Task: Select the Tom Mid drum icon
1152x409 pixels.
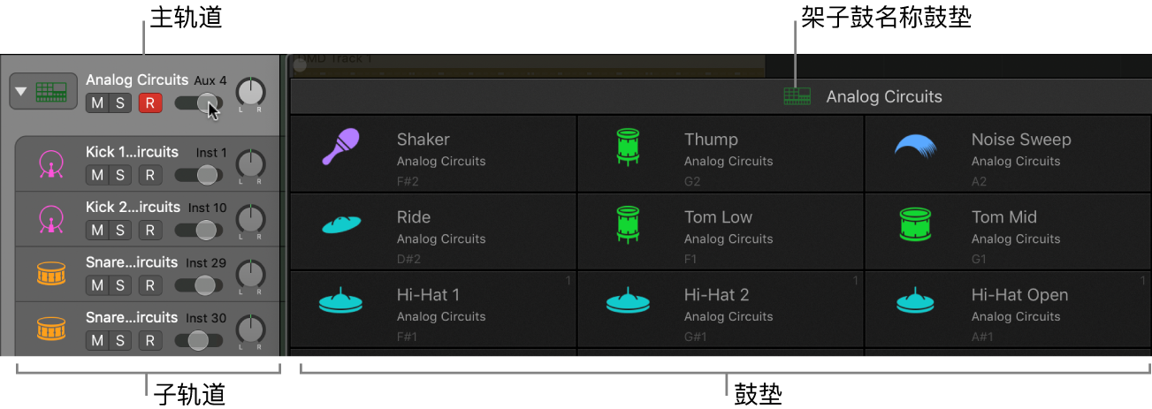Action: coord(916,224)
